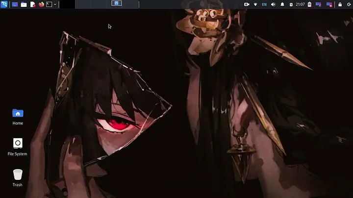The image size is (353, 198).
Task: Click the File System label text
Action: (x=17, y=154)
